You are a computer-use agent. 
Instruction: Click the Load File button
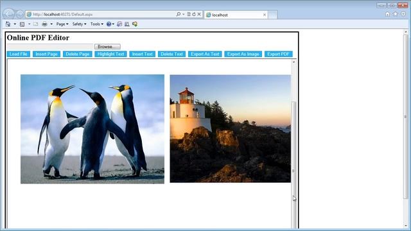[x=19, y=54]
